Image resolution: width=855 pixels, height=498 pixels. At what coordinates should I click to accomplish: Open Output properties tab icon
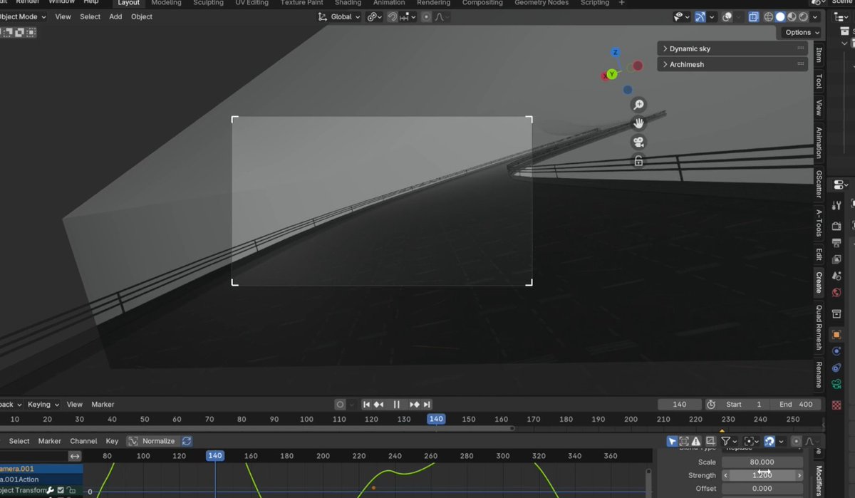(837, 242)
